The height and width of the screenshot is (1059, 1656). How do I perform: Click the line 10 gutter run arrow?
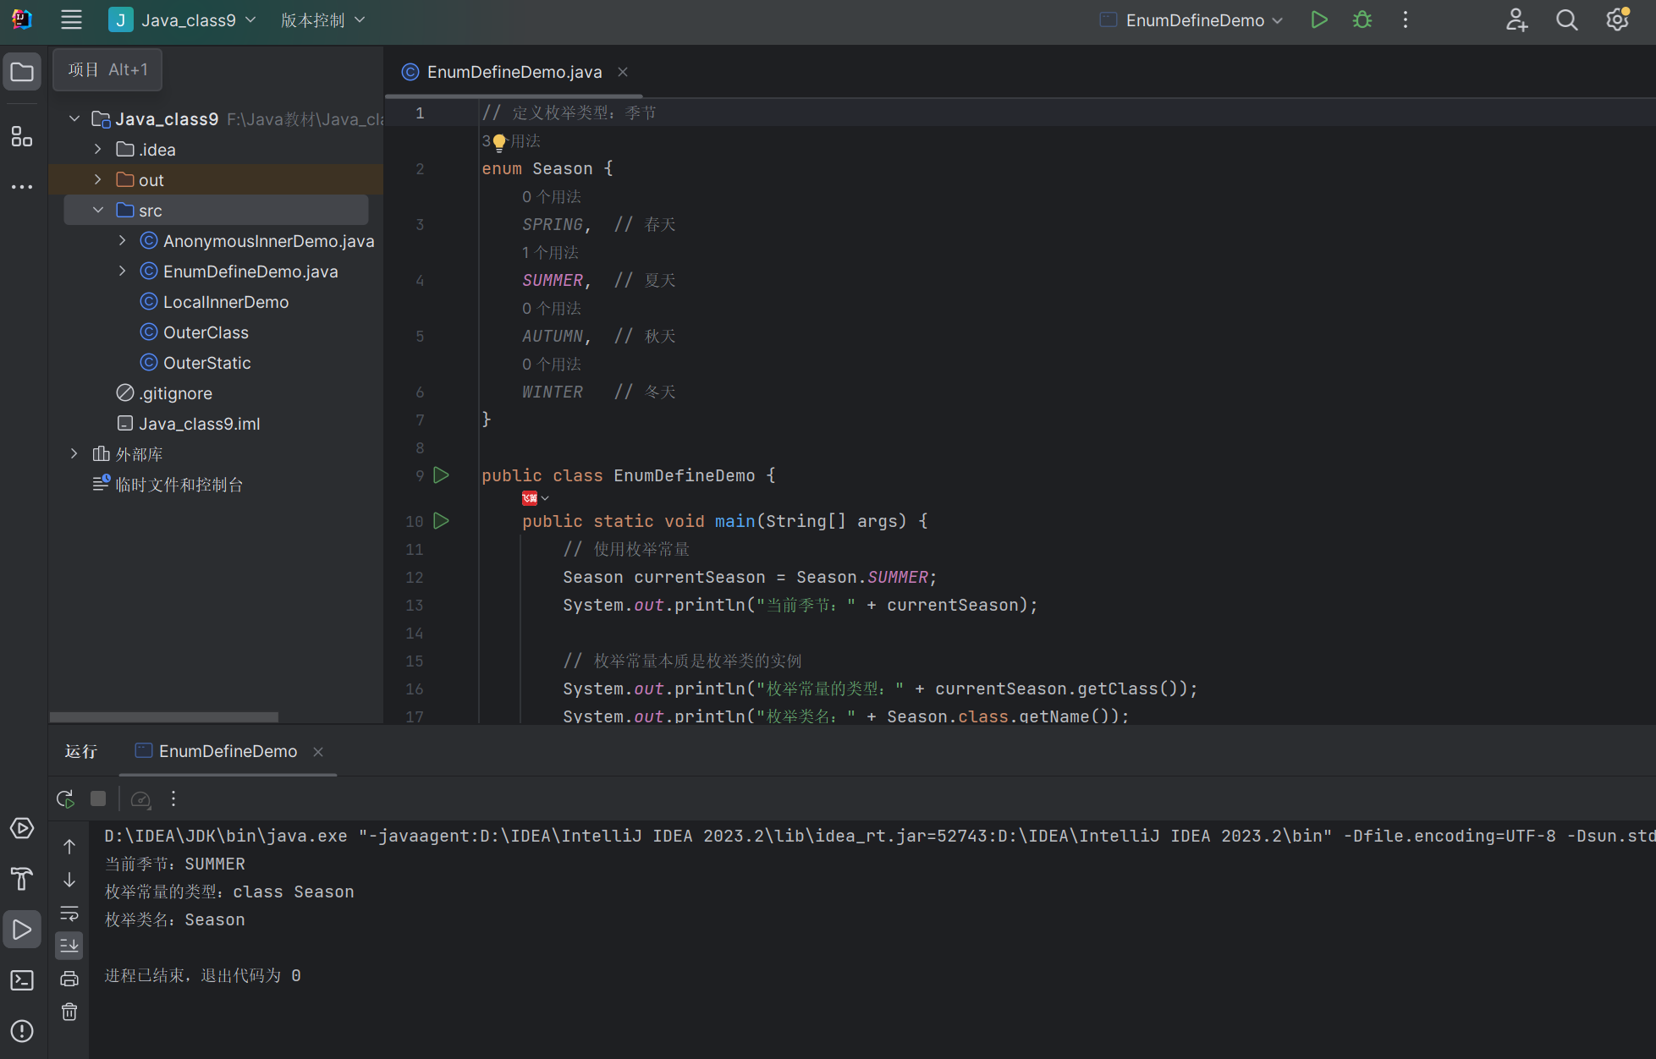[441, 521]
